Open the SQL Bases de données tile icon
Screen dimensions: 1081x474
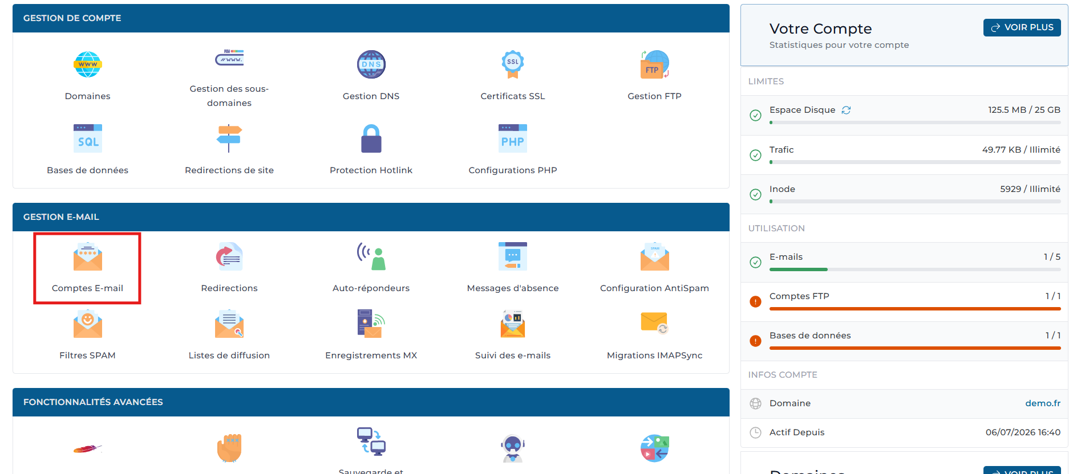pyautogui.click(x=87, y=138)
